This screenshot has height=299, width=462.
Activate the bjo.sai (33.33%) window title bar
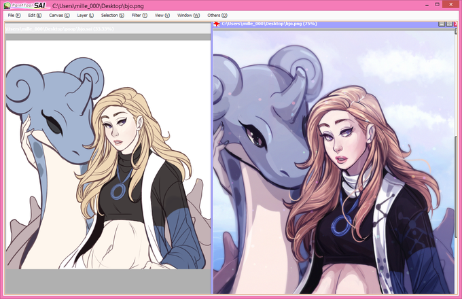[x=108, y=29]
